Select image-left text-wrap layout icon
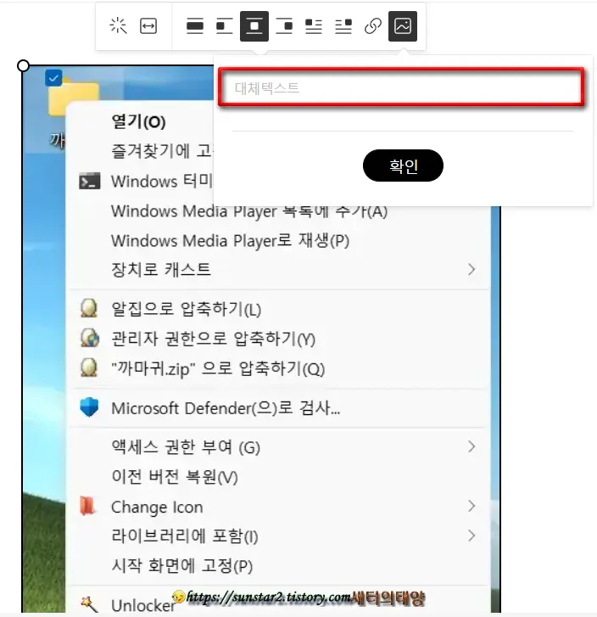This screenshot has height=617, width=597. (314, 26)
